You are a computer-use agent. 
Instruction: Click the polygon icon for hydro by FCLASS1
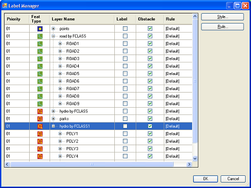coord(40,126)
